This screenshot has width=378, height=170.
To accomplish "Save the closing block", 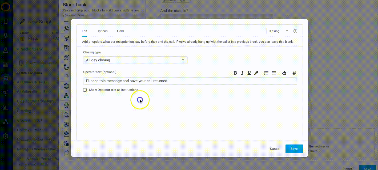I will tap(294, 149).
